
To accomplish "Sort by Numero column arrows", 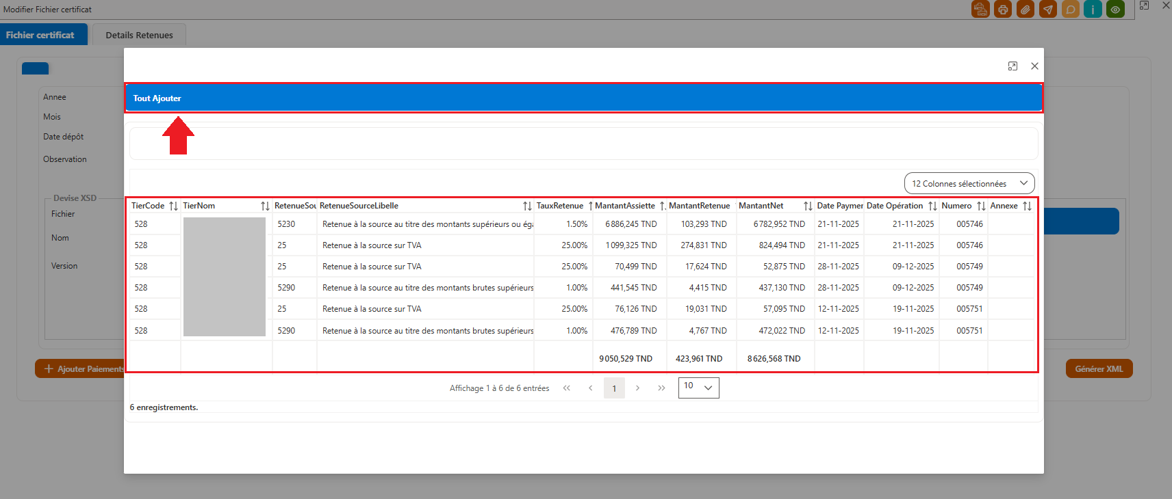I will click(x=981, y=206).
